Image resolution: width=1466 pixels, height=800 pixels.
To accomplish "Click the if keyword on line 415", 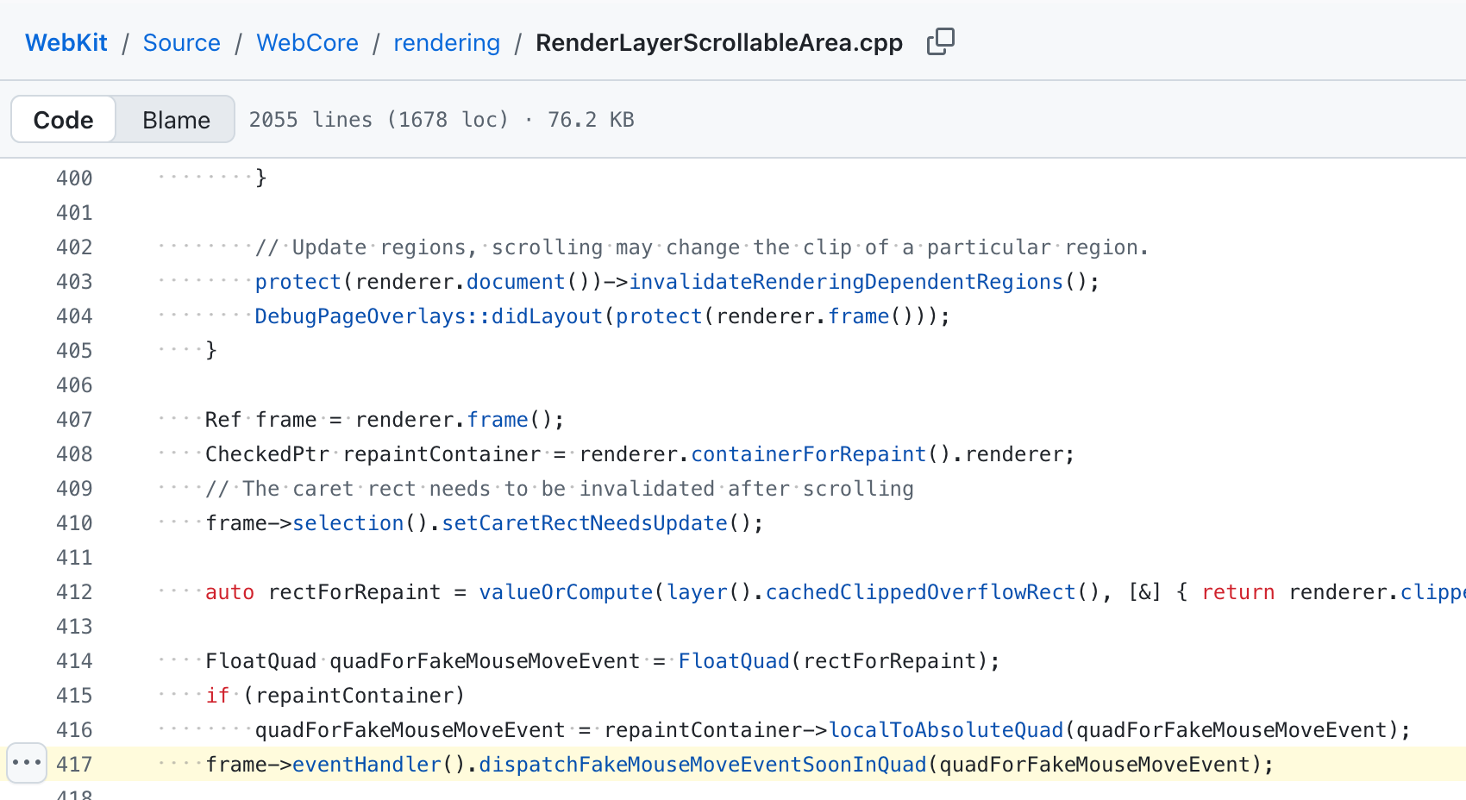I will (x=217, y=695).
